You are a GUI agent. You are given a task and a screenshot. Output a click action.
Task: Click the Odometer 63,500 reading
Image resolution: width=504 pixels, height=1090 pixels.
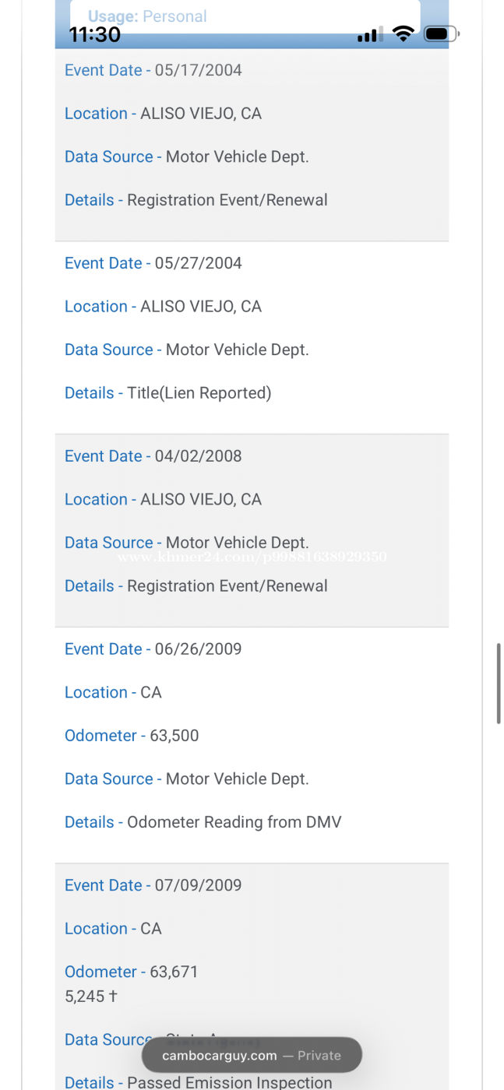[x=132, y=736]
